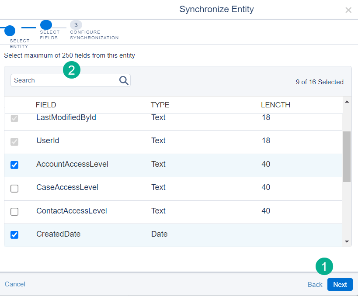Check the CaseAccessLevel checkbox
Viewport: 358px width, 296px height.
(x=14, y=188)
